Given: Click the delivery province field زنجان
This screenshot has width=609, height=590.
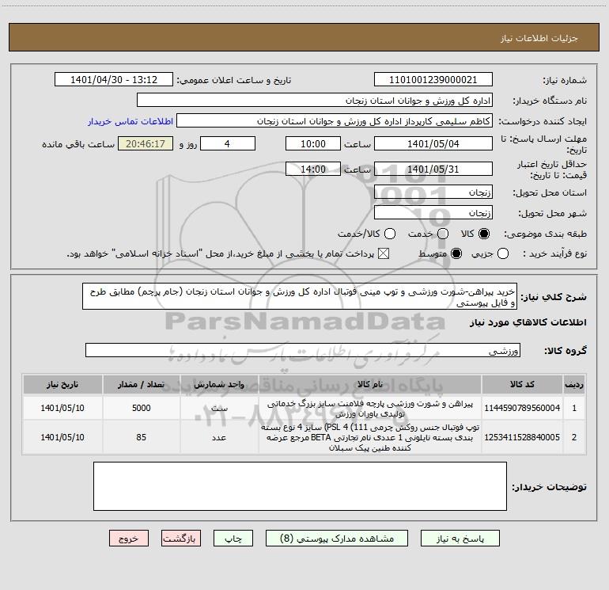Looking at the screenshot, I should (x=433, y=192).
